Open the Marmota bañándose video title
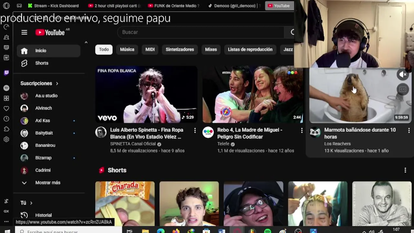414x233 pixels. point(360,133)
